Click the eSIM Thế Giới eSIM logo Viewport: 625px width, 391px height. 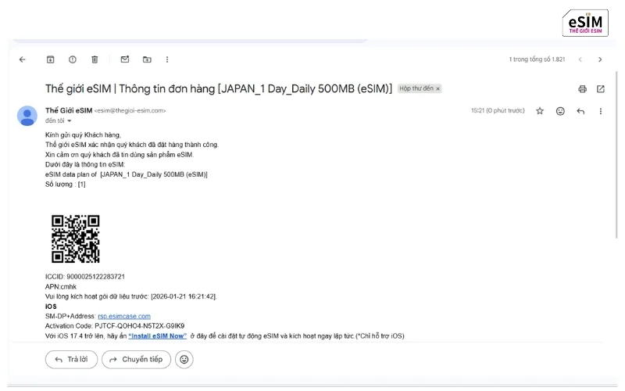pos(585,23)
